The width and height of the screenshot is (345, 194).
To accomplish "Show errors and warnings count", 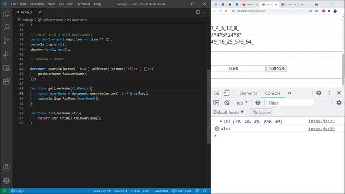I will coord(18,191).
